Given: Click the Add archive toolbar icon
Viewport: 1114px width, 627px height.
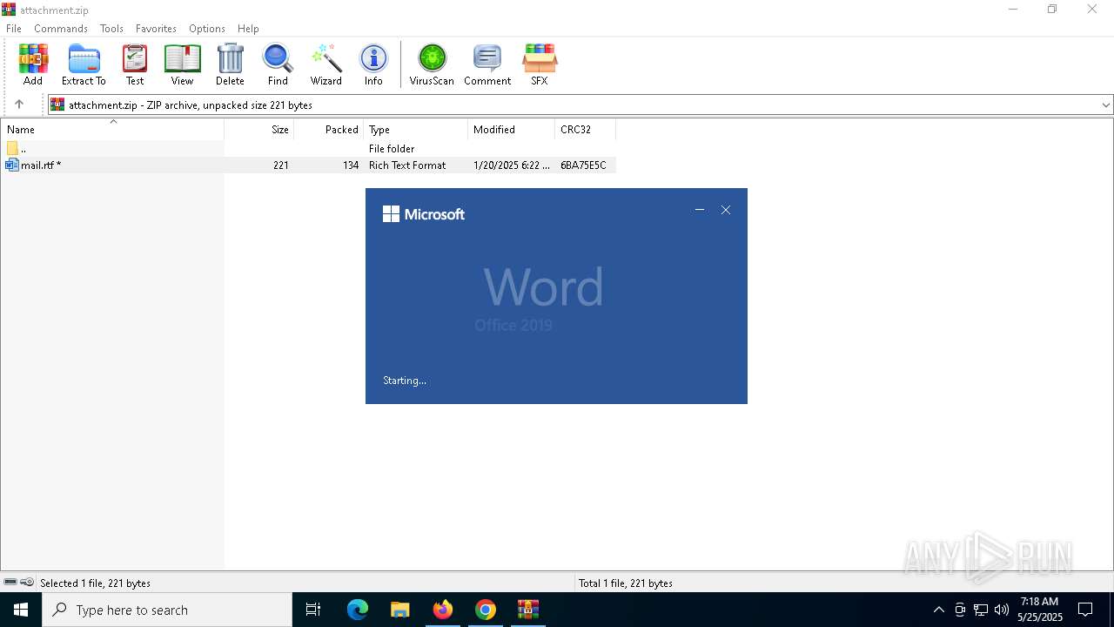Looking at the screenshot, I should [x=33, y=64].
